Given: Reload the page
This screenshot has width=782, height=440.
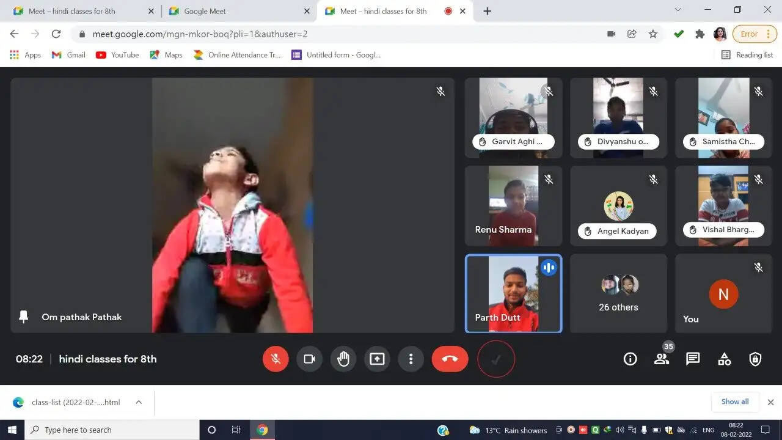Looking at the screenshot, I should click(x=56, y=34).
